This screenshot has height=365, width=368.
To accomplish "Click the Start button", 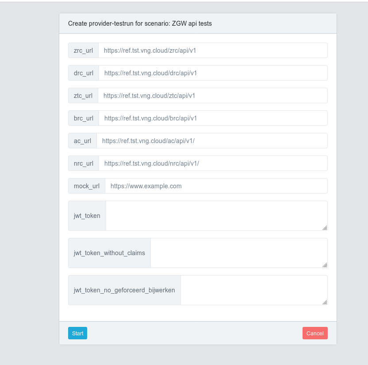I will (x=77, y=333).
